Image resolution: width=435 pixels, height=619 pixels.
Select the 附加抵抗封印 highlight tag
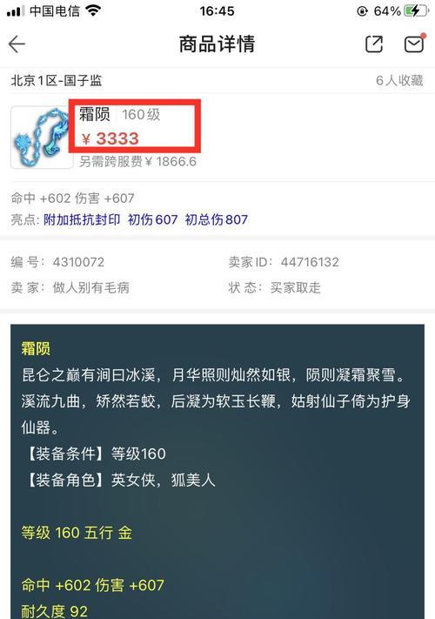82,219
